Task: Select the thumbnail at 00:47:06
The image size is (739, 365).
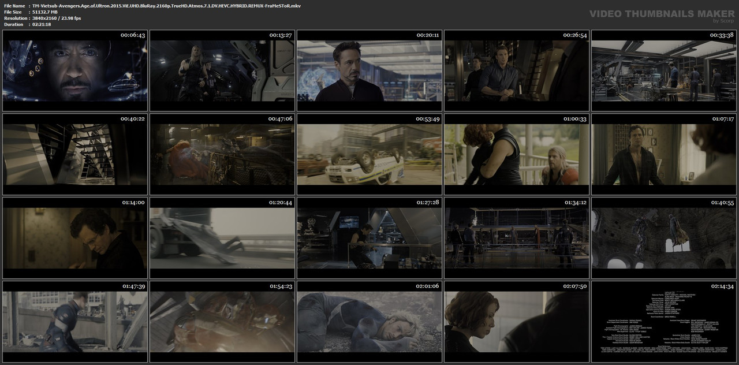Action: tap(222, 154)
